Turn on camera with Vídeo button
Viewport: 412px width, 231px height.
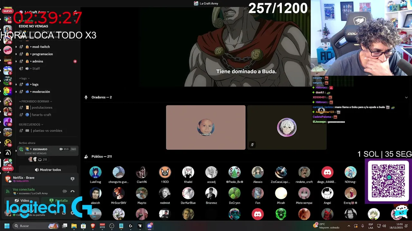pos(22,201)
